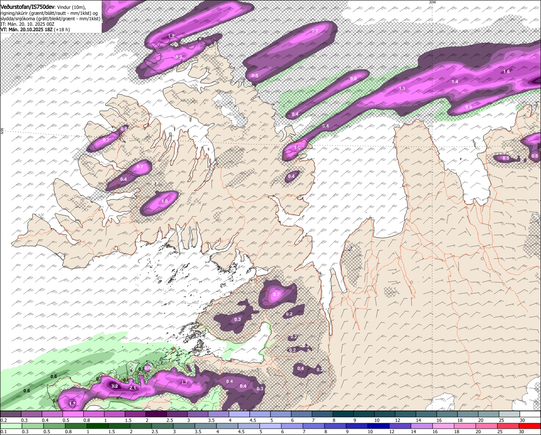Click the 1.4 precipitation value label
This screenshot has width=541, height=435.
pyautogui.click(x=455, y=82)
